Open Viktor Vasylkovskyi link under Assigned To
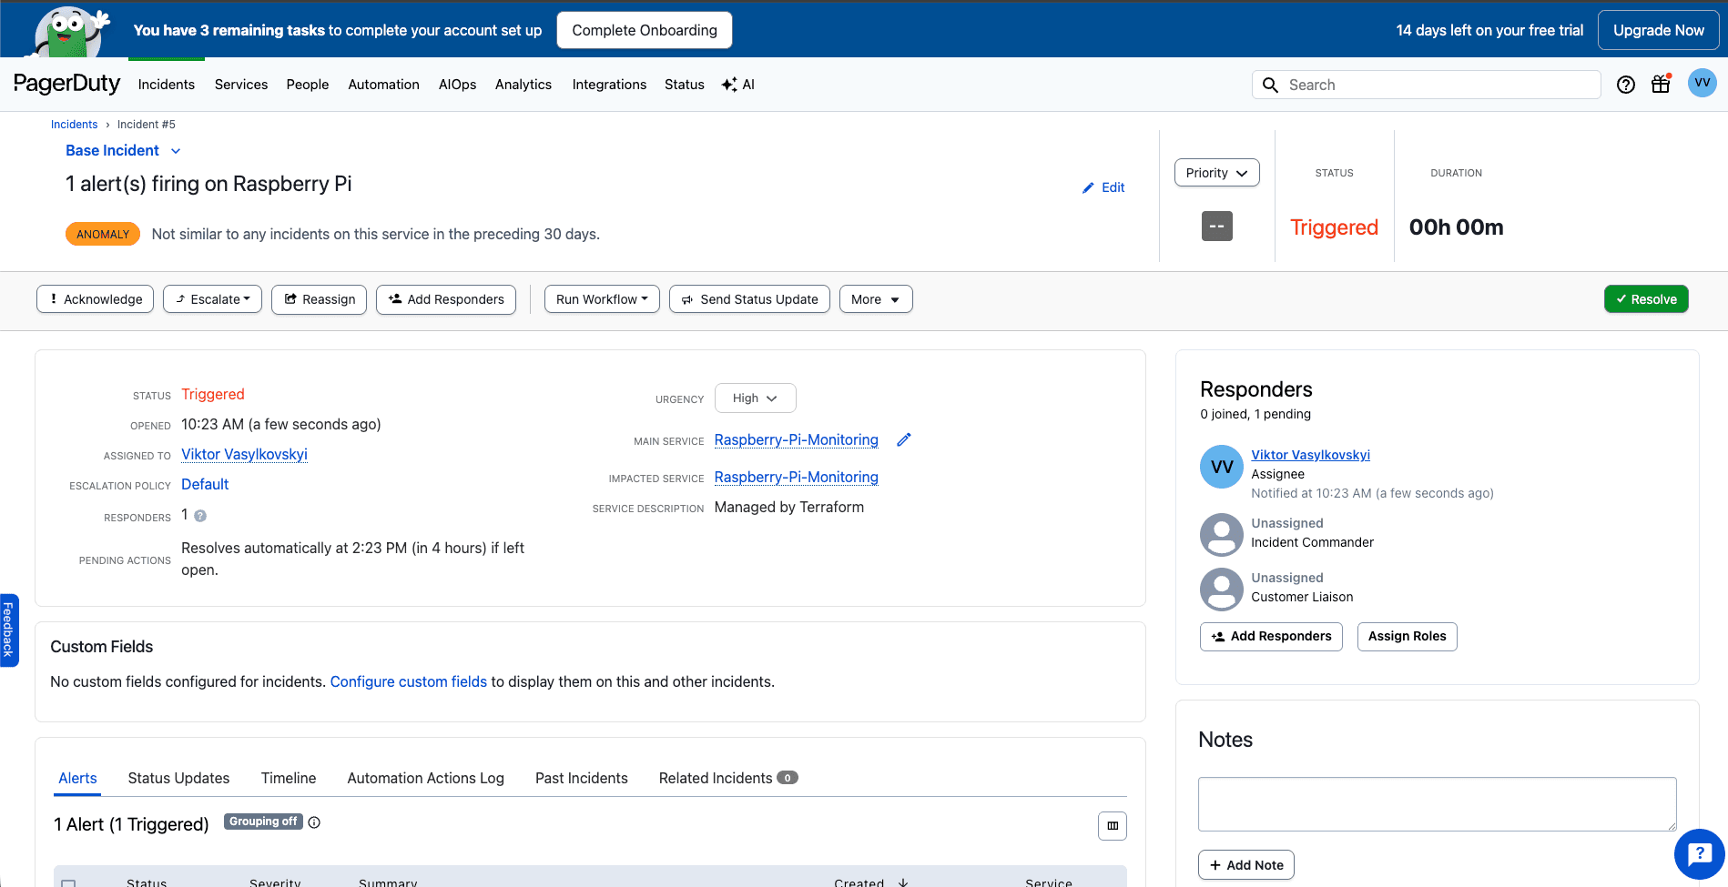This screenshot has width=1728, height=887. pos(244,454)
